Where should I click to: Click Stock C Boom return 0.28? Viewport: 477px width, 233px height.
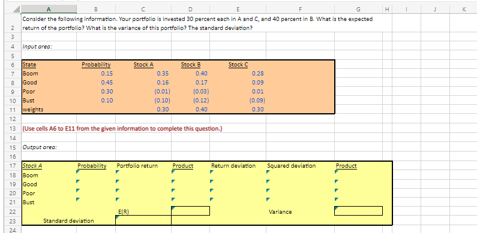[258, 74]
